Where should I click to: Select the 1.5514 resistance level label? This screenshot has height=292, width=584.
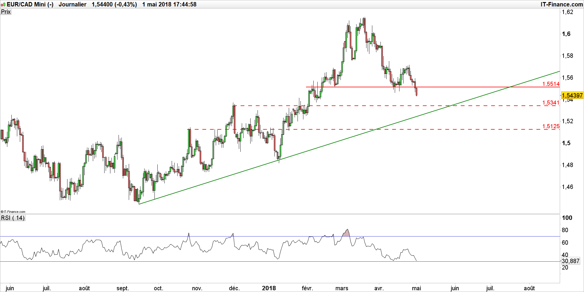(551, 84)
